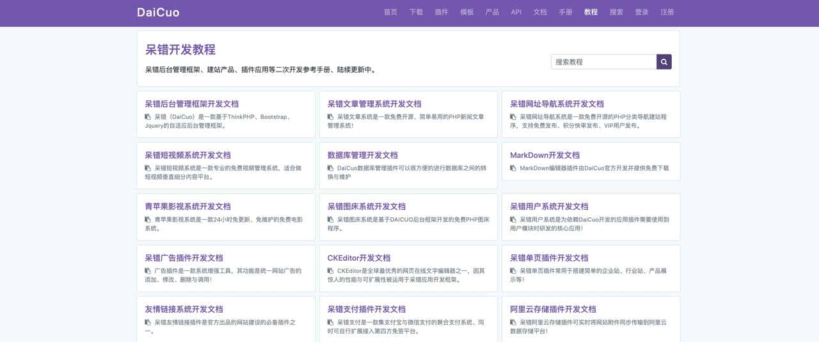Click document icon in 呆错图床系统 card

[x=331, y=219]
